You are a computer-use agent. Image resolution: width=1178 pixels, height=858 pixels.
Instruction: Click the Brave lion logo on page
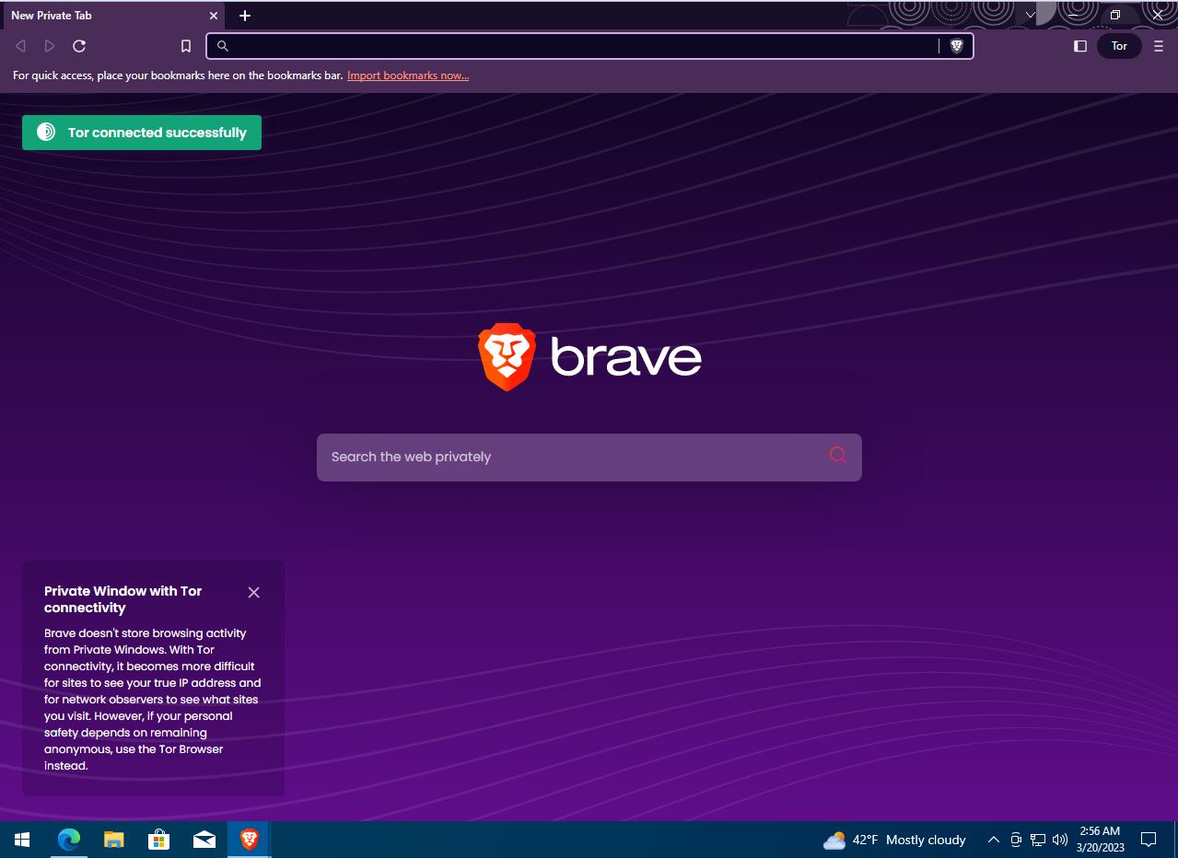click(x=507, y=357)
